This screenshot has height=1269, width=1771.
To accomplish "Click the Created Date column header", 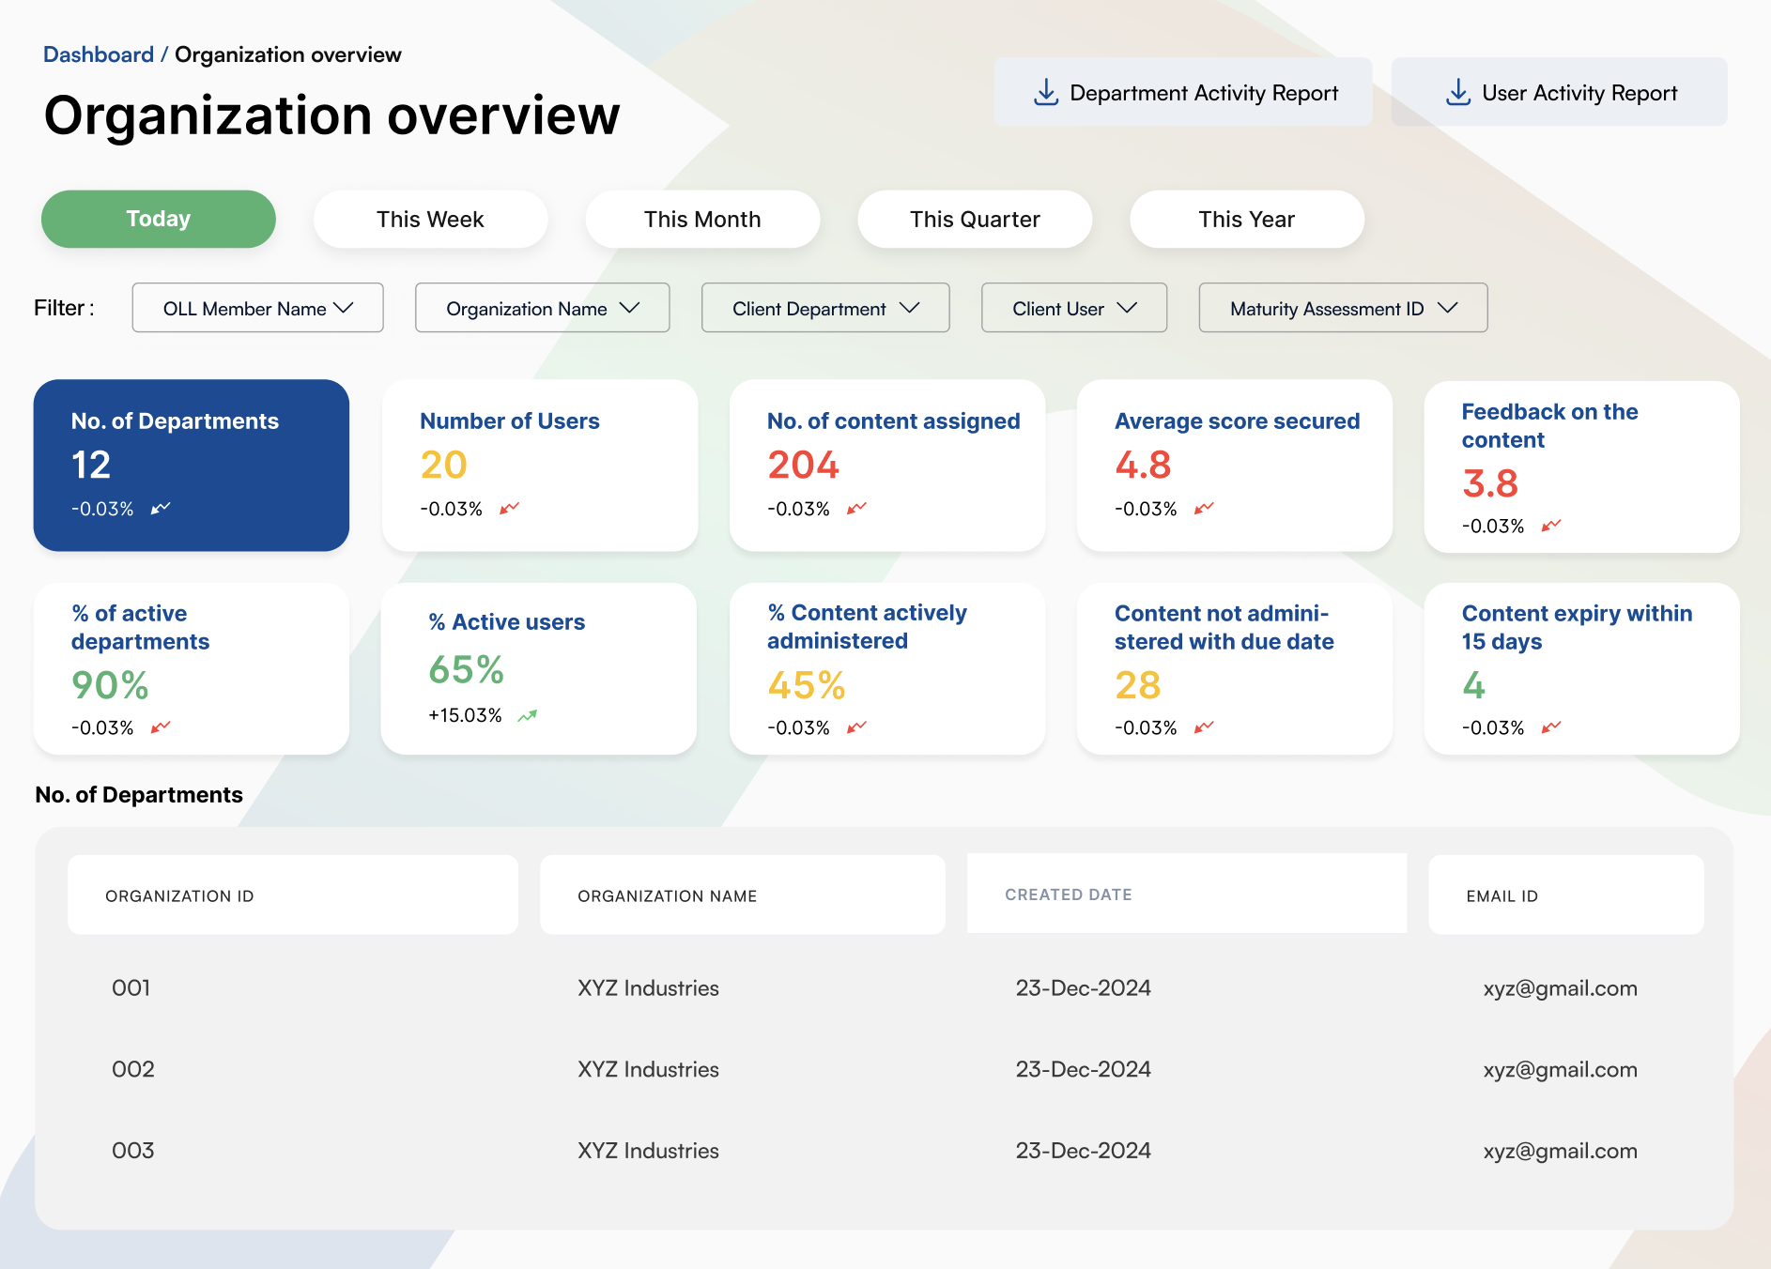I will click(1068, 894).
